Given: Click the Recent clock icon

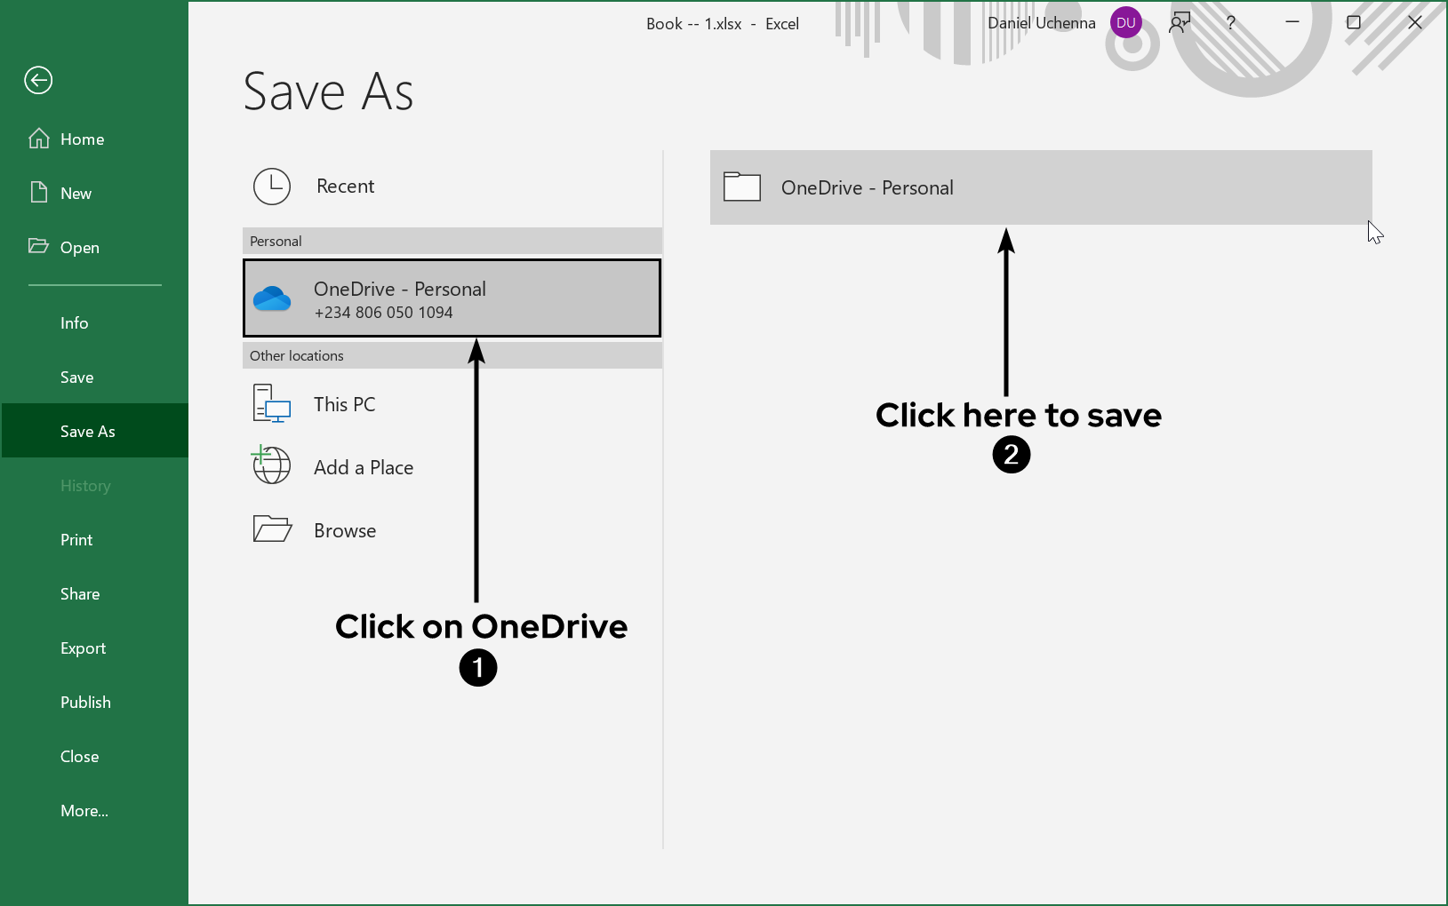Looking at the screenshot, I should [272, 187].
